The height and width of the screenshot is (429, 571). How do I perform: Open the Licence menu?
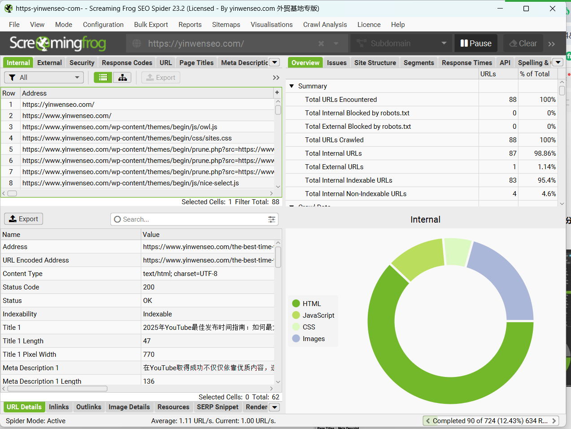[369, 25]
